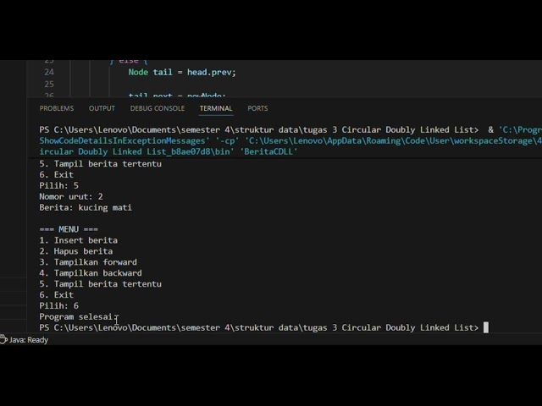Click the terminal cursor at the last prompt

click(485, 327)
